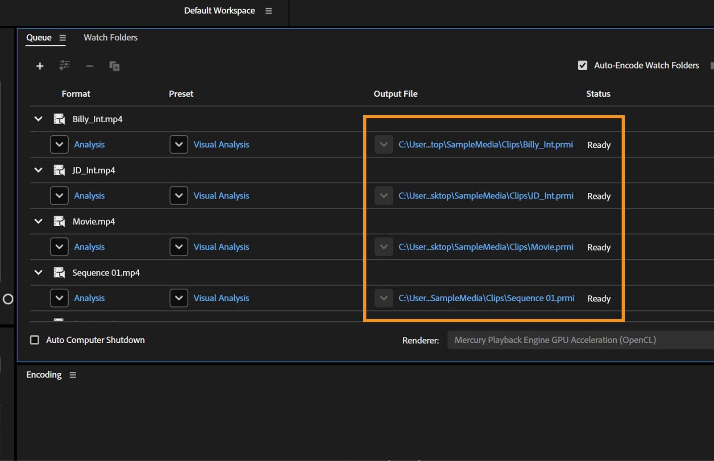Click the film icon beside Movie.mp4

tap(58, 221)
